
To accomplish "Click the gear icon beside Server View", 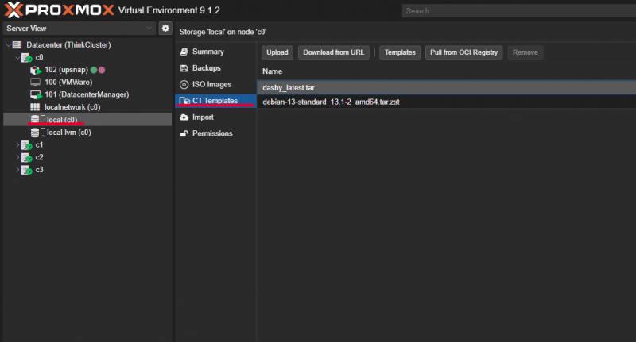I will click(x=165, y=28).
